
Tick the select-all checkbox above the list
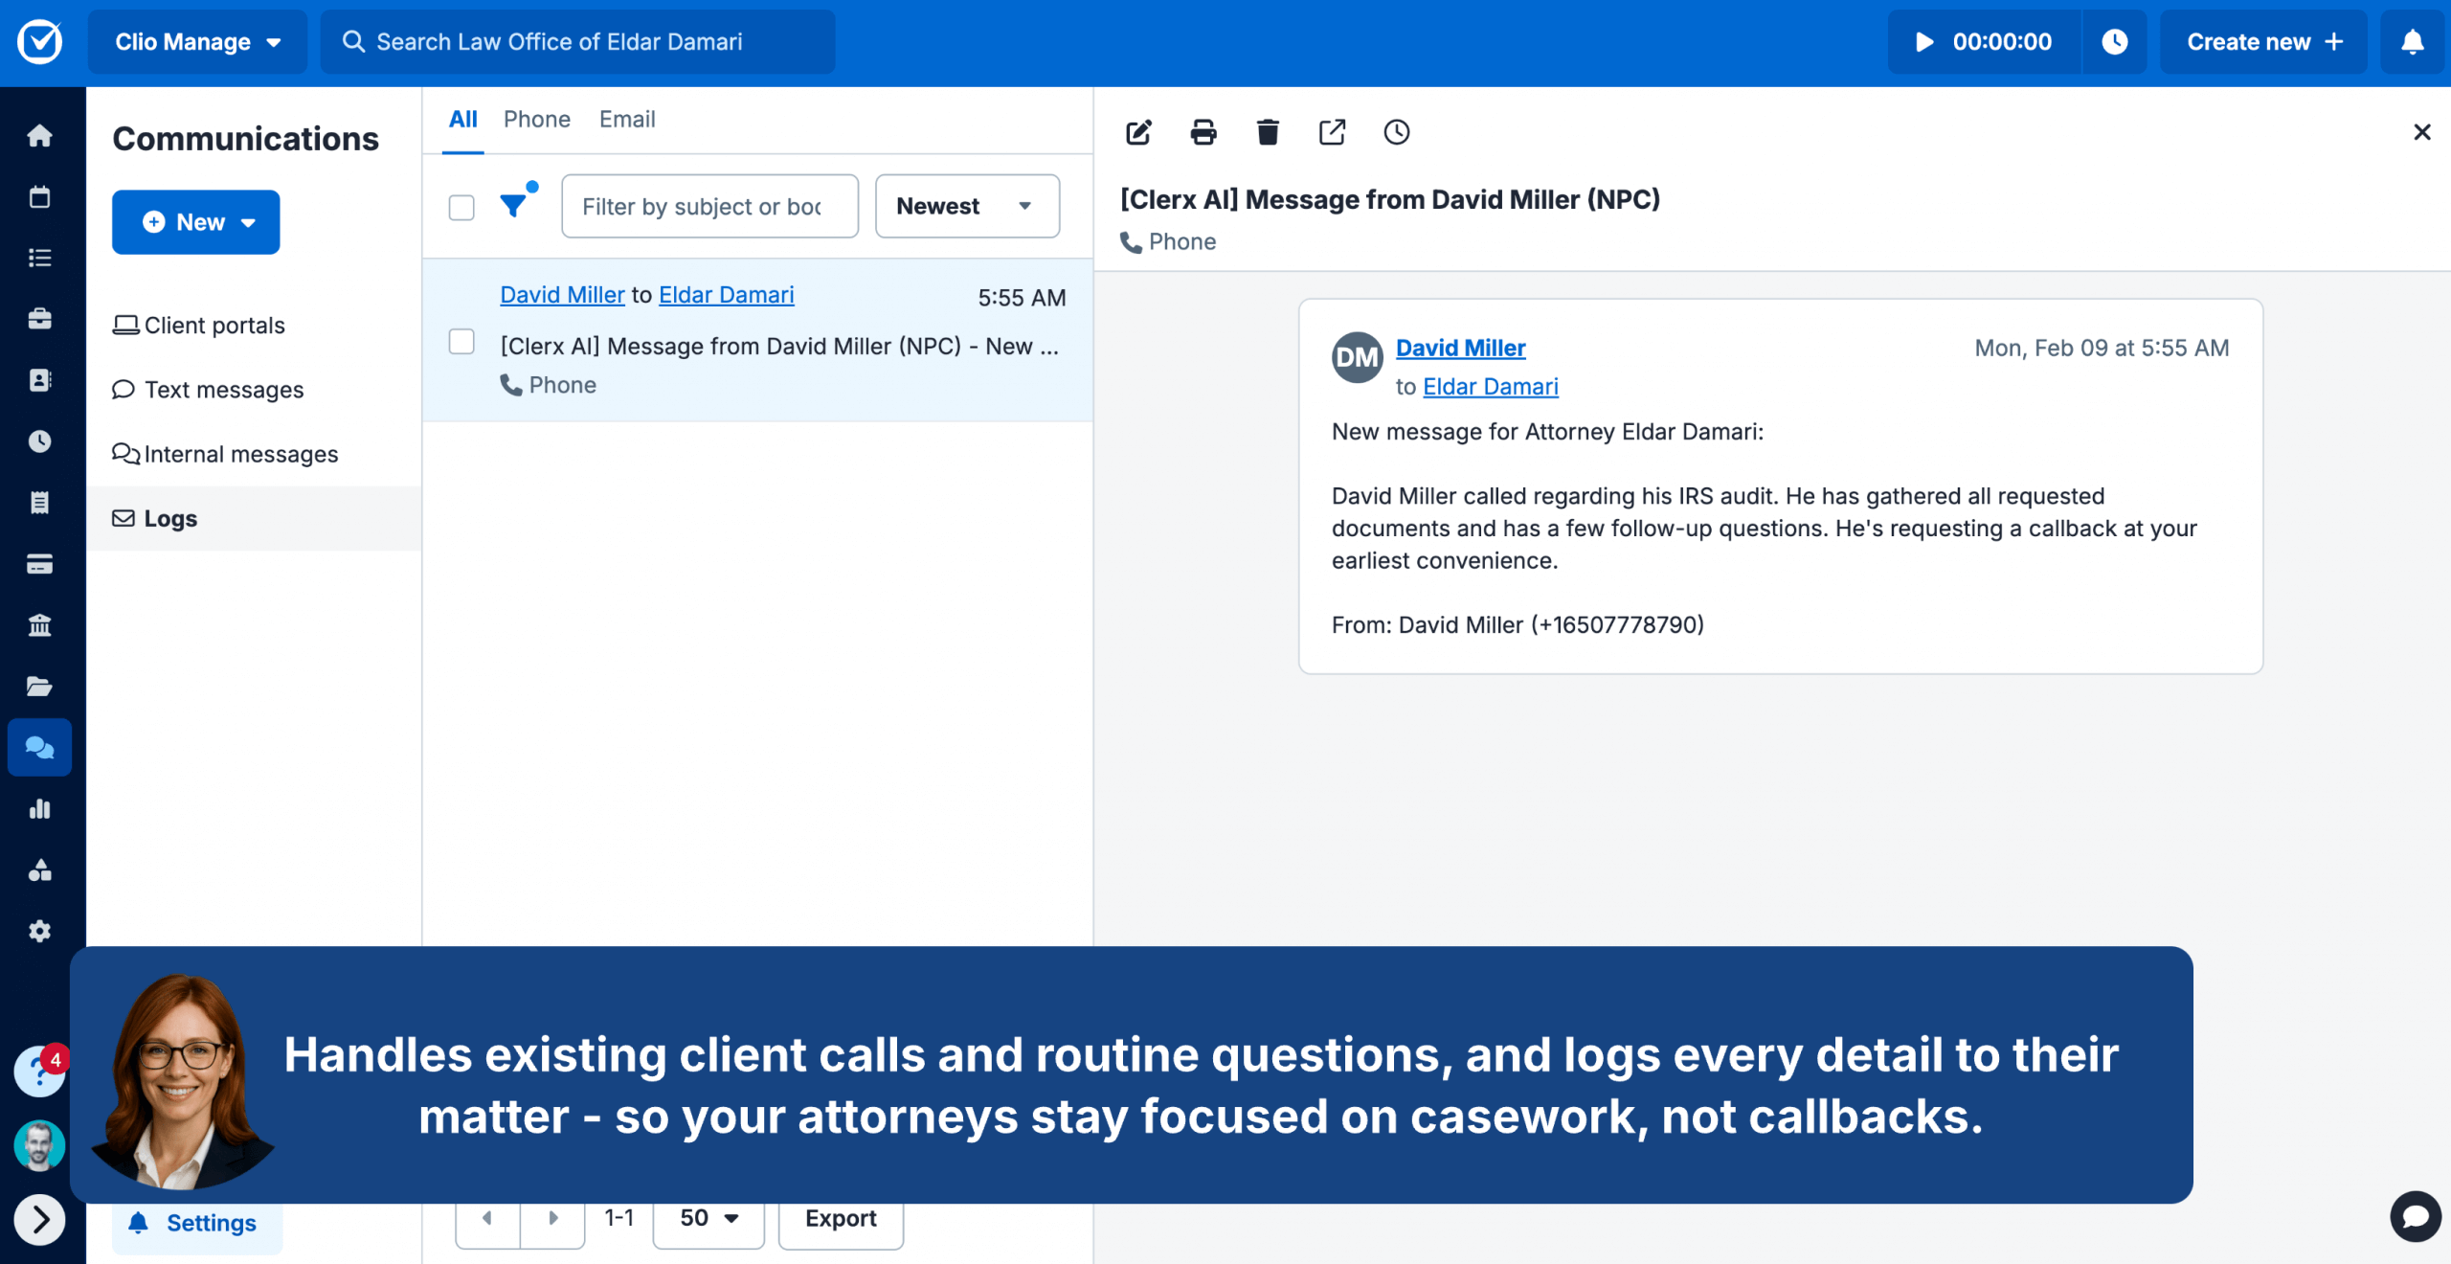461,207
